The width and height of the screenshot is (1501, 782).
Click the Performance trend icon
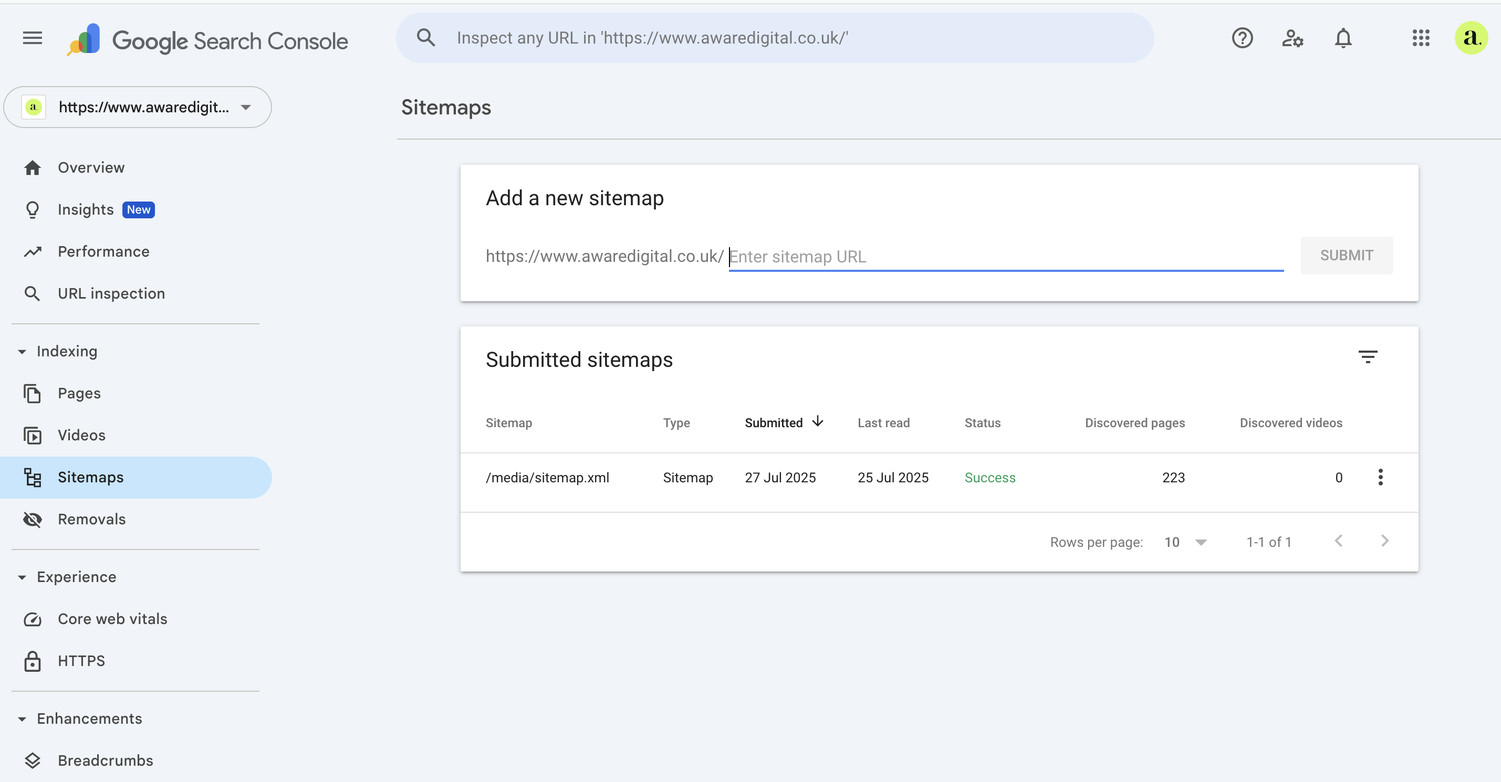(x=33, y=251)
